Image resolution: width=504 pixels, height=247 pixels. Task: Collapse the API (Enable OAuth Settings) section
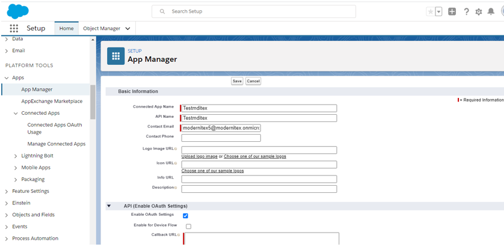click(x=109, y=206)
